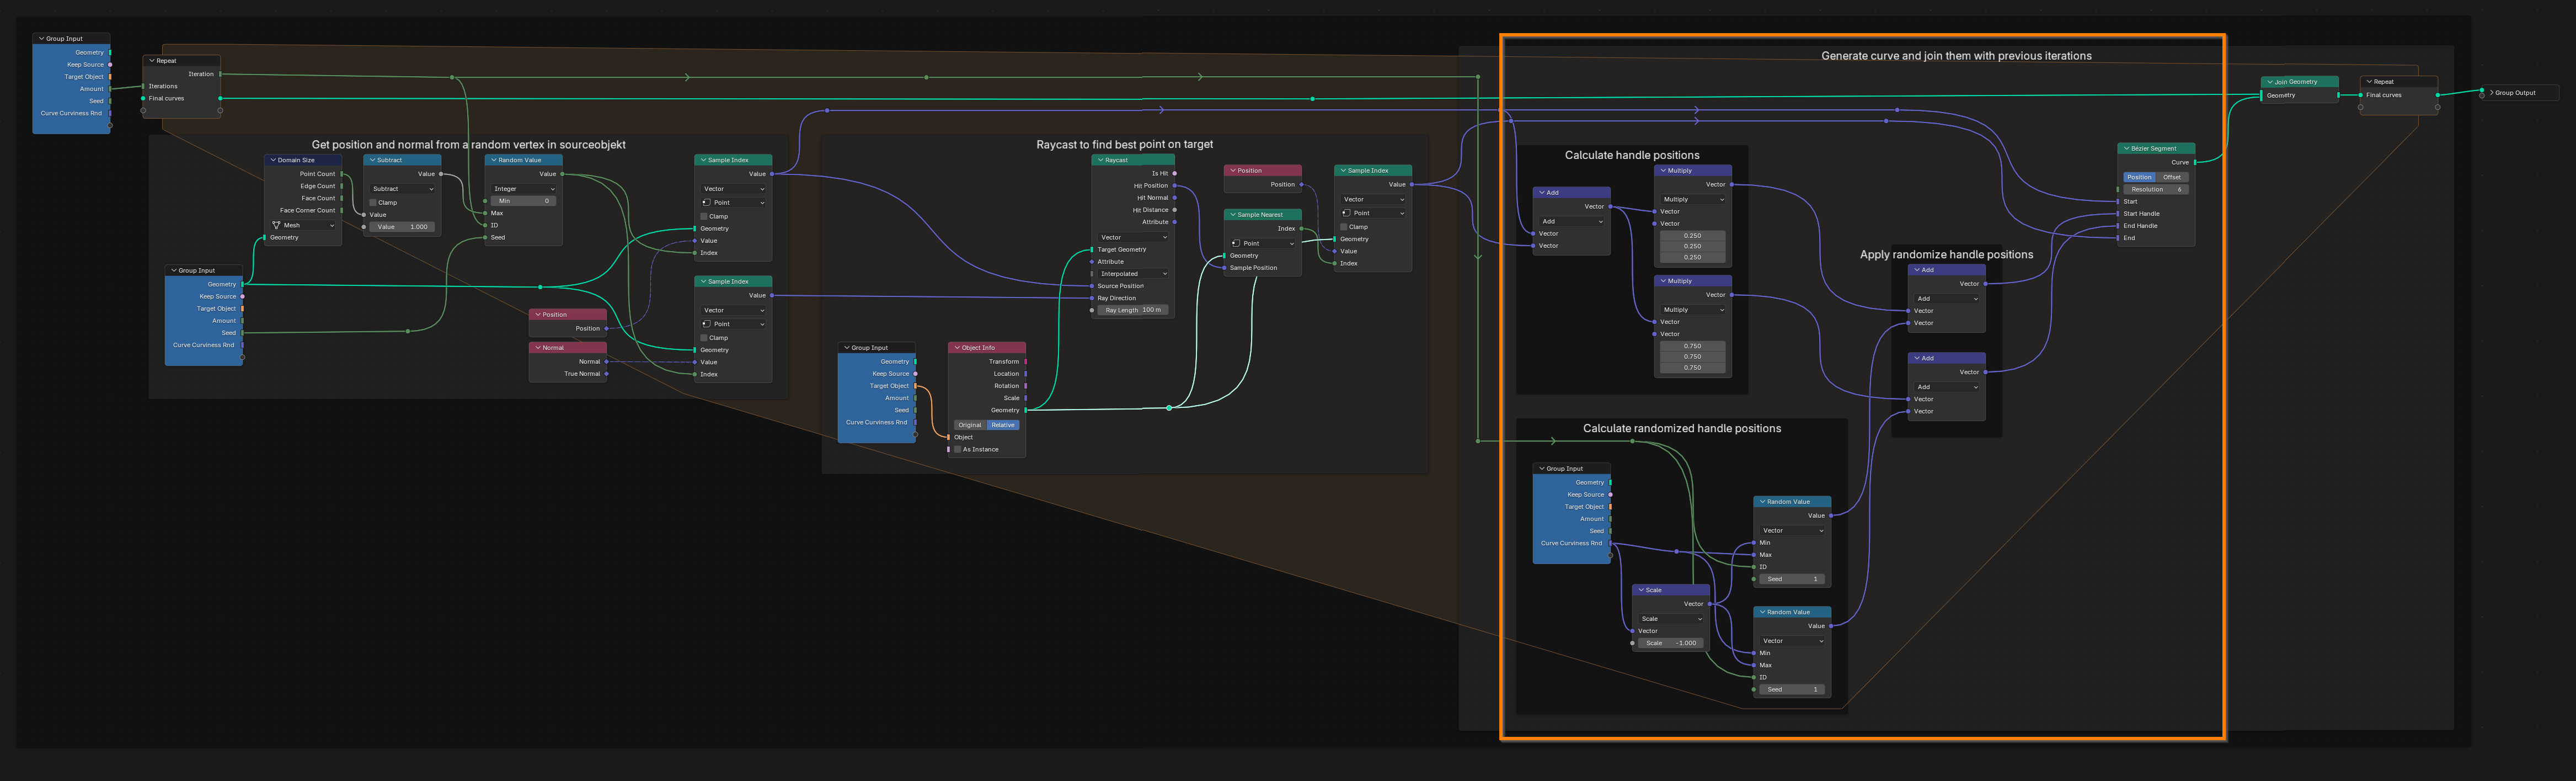Click Domain Size Geometry input socket
This screenshot has height=781, width=2576.
click(x=265, y=238)
